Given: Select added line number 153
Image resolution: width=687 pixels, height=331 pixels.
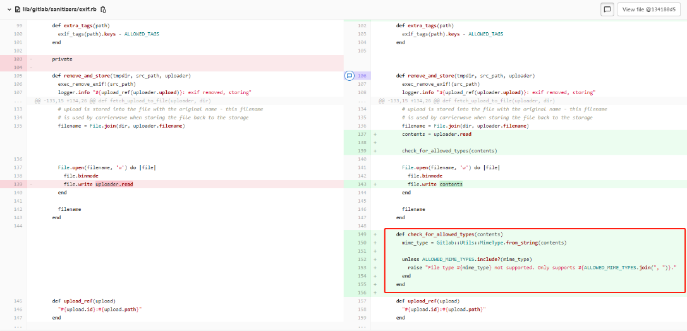Looking at the screenshot, I should (362, 267).
